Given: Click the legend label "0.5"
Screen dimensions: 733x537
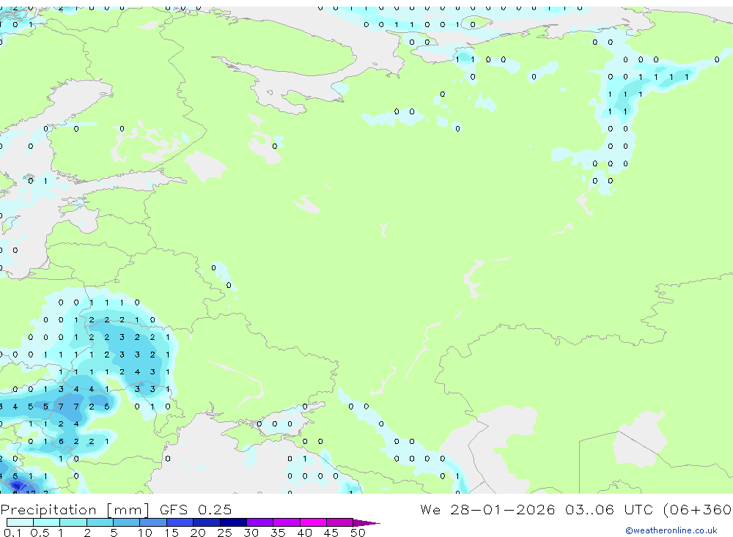Looking at the screenshot, I should click(x=40, y=533).
